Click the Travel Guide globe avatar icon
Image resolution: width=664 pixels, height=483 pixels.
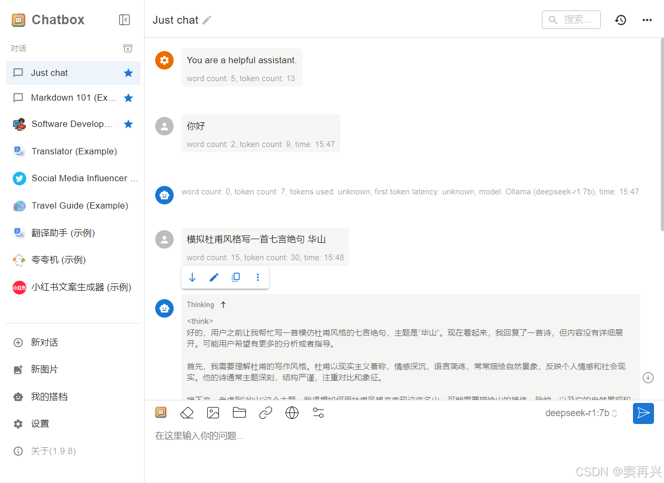point(19,206)
